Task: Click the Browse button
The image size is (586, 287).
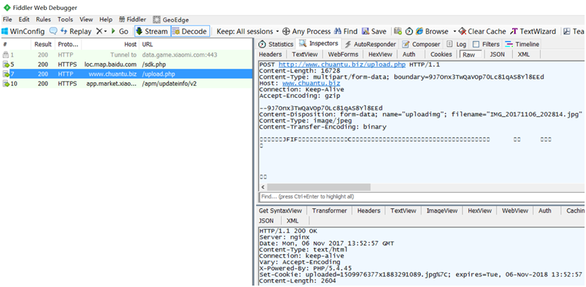Action: point(432,31)
